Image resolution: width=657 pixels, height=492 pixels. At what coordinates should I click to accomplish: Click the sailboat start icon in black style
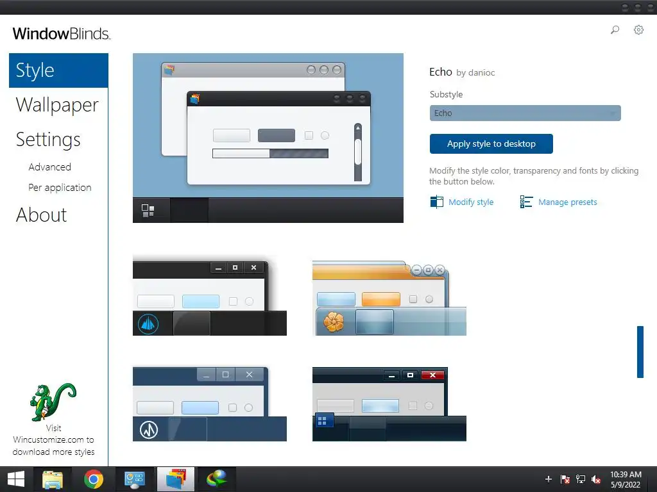point(148,324)
